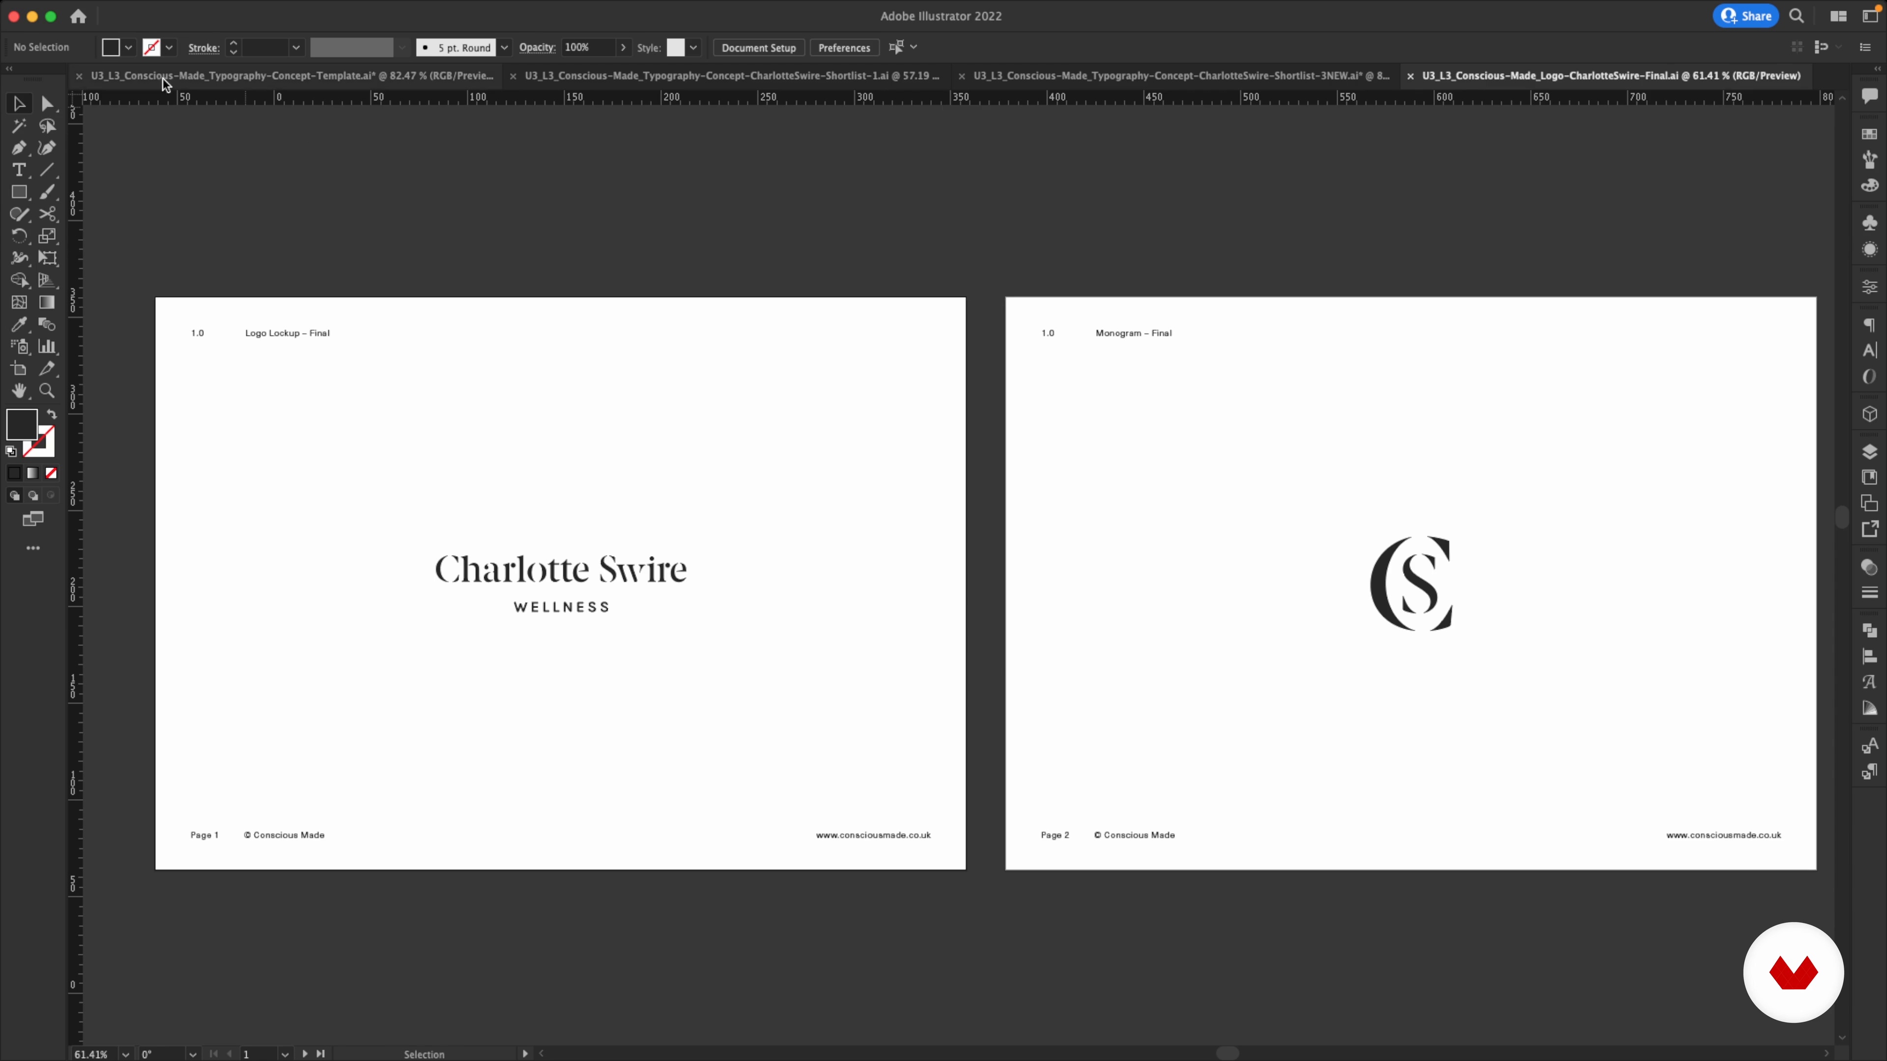Select the Rotate tool

[19, 236]
